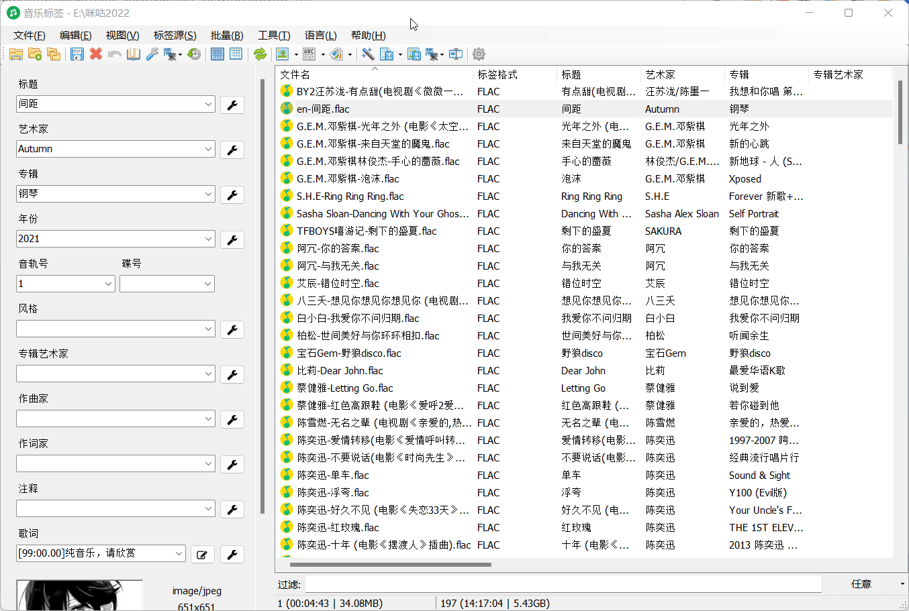Screen dimensions: 909x611
Task: Click the album cover thumbnail preview
Action: coord(79,596)
